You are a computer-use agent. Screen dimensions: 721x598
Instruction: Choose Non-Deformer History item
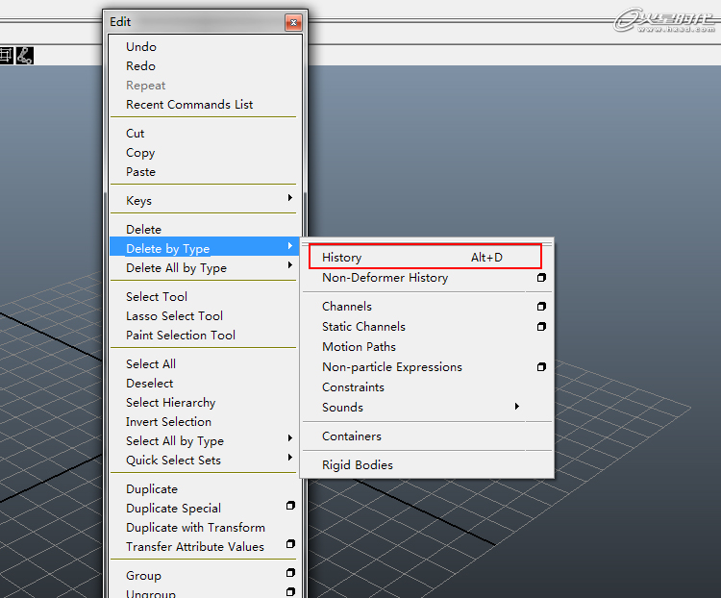[385, 278]
